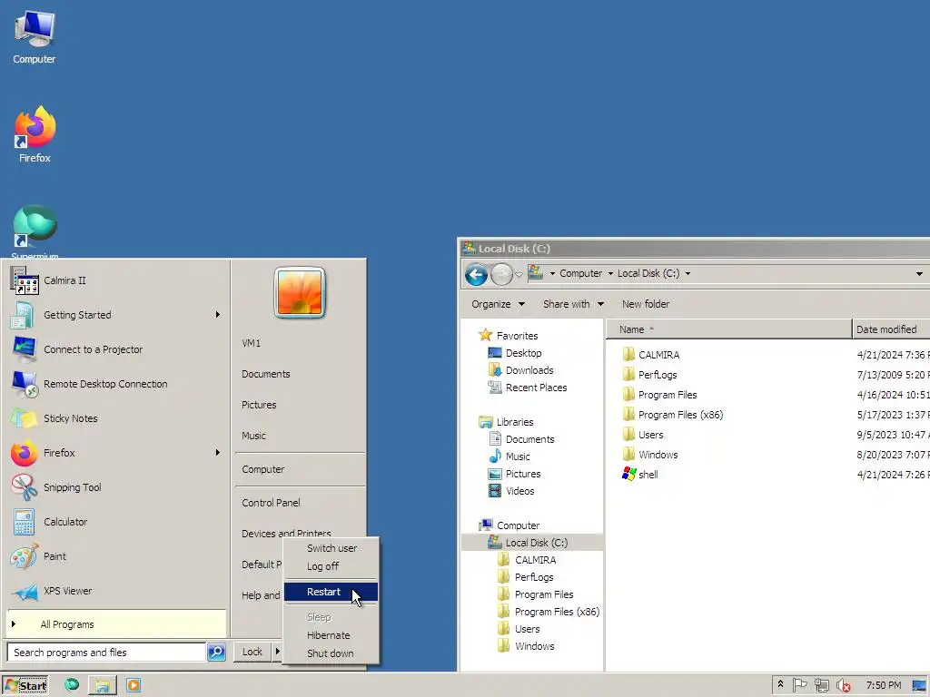930x697 pixels.
Task: Show hidden system tray icons
Action: tap(780, 684)
